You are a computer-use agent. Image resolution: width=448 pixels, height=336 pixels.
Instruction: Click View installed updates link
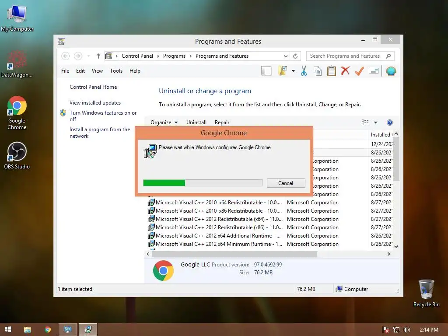click(x=95, y=102)
